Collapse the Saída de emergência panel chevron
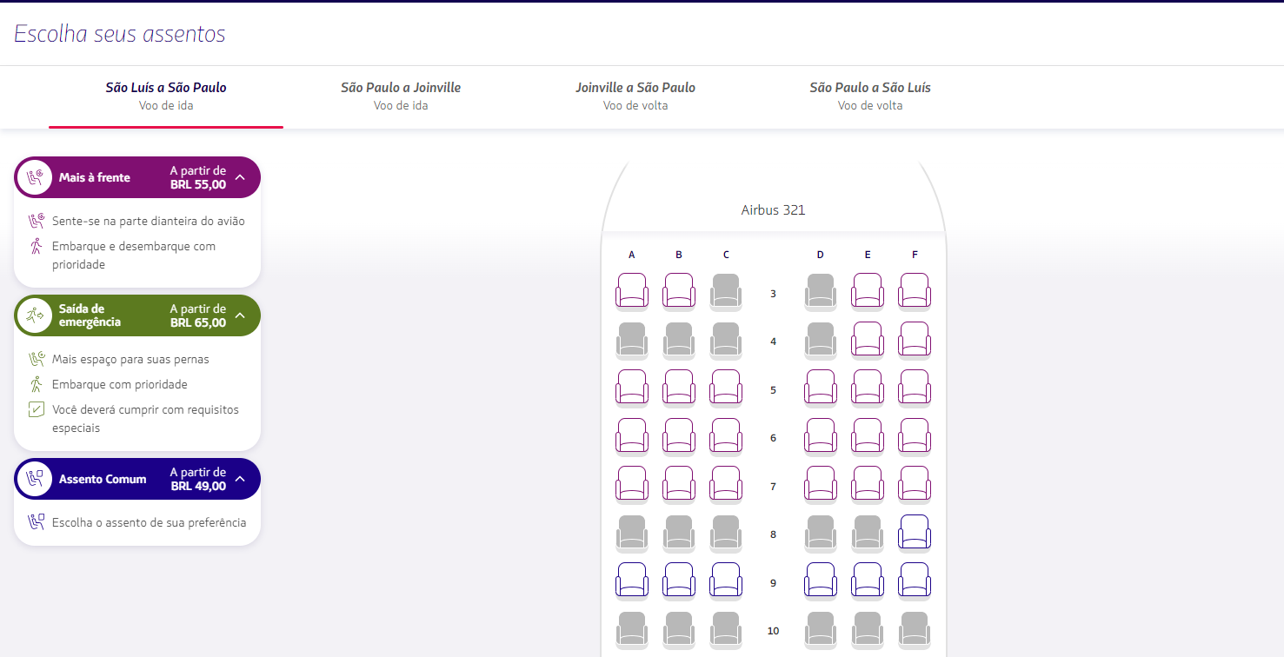 [241, 315]
